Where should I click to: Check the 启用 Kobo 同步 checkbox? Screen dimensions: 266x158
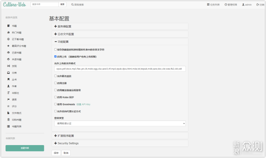[55, 97]
